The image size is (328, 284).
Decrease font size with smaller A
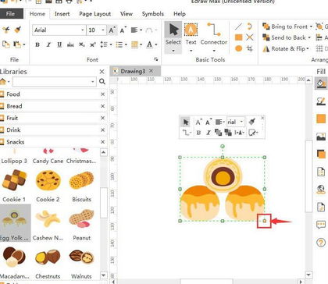(x=123, y=30)
